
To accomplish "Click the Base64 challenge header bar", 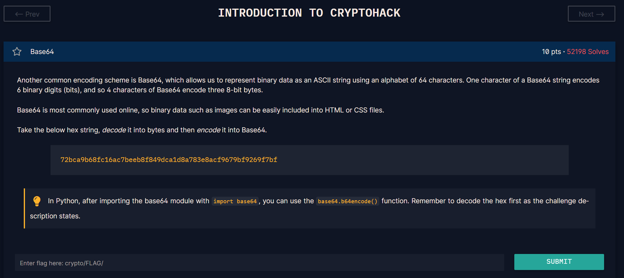I will pos(309,52).
